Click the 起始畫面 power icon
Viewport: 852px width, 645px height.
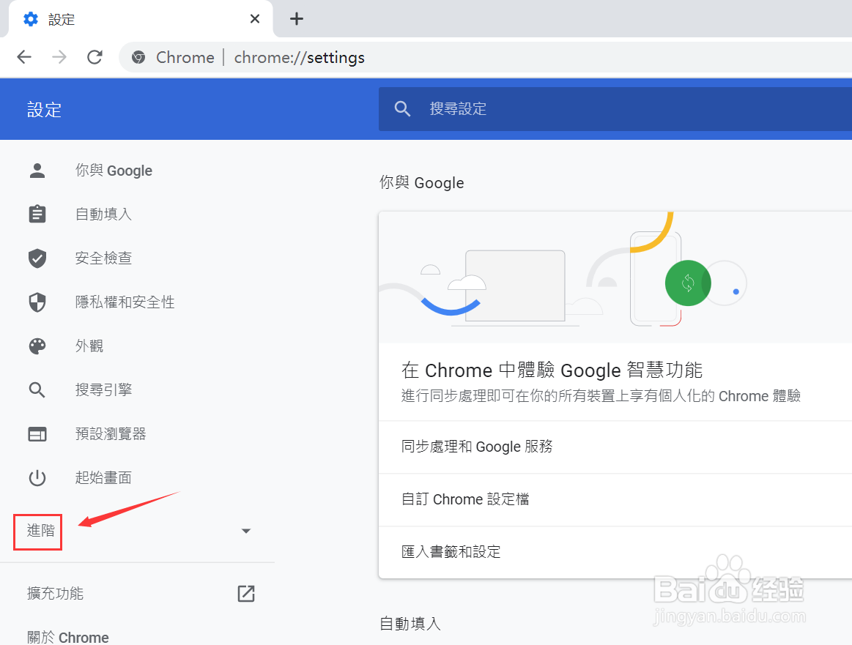[37, 477]
